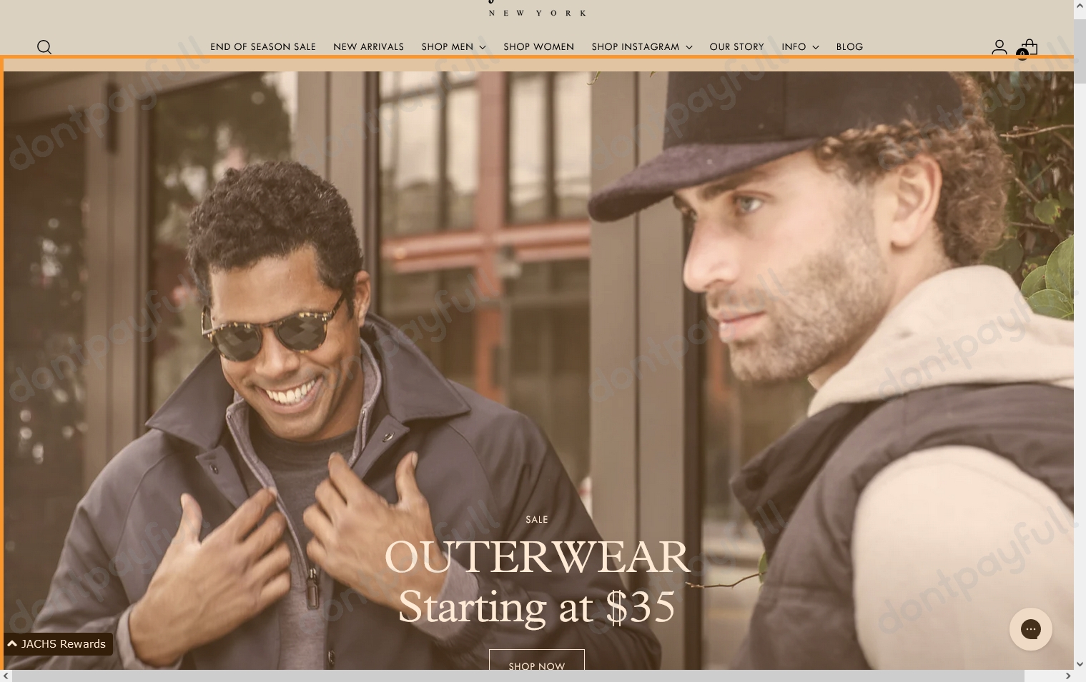
Task: Expand the Info dropdown menu
Action: point(799,47)
